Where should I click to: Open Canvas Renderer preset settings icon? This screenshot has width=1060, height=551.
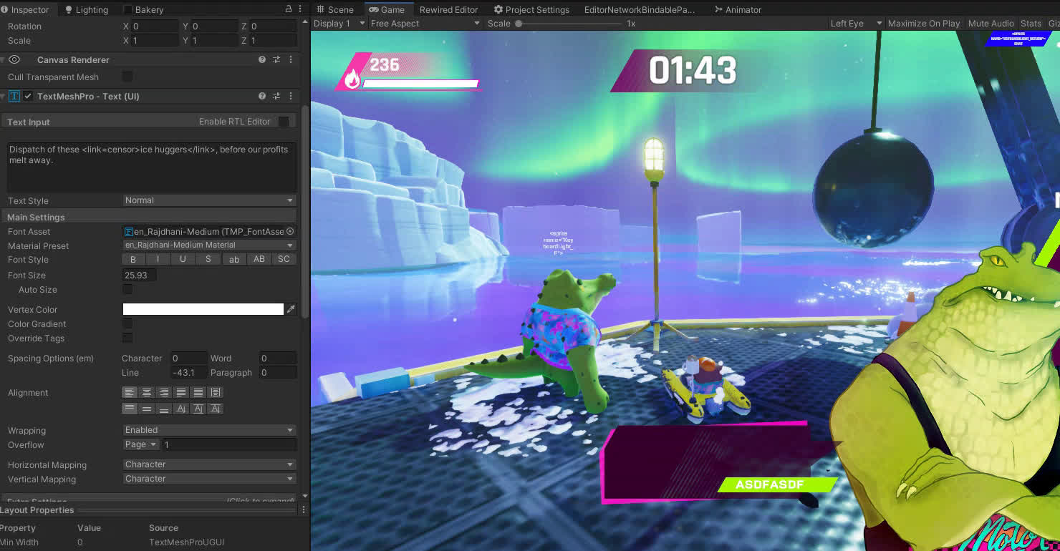[276, 60]
